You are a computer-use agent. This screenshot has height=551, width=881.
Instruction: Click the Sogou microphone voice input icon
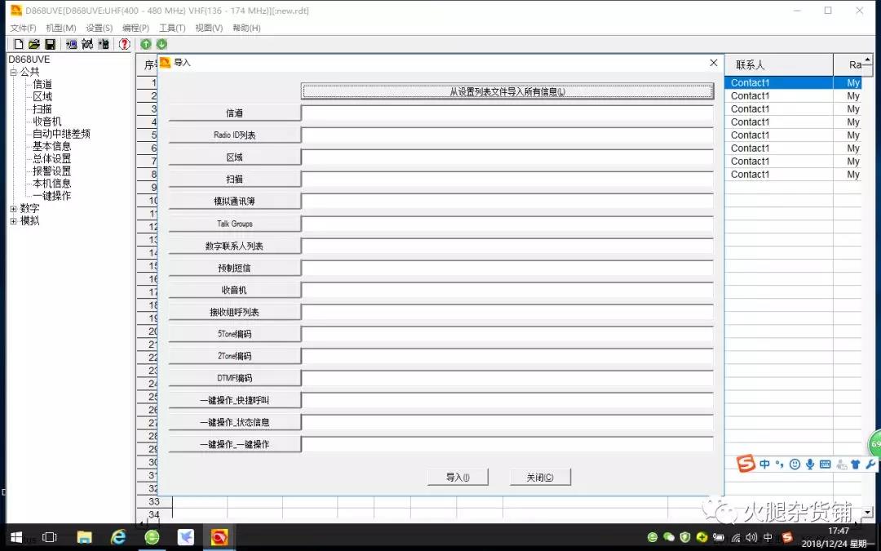coord(810,464)
